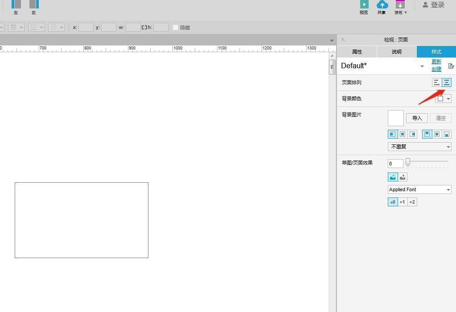Switch to the 说明 notes tab
The image size is (456, 312).
(x=396, y=52)
